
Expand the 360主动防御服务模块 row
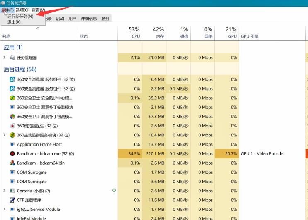tap(4, 135)
